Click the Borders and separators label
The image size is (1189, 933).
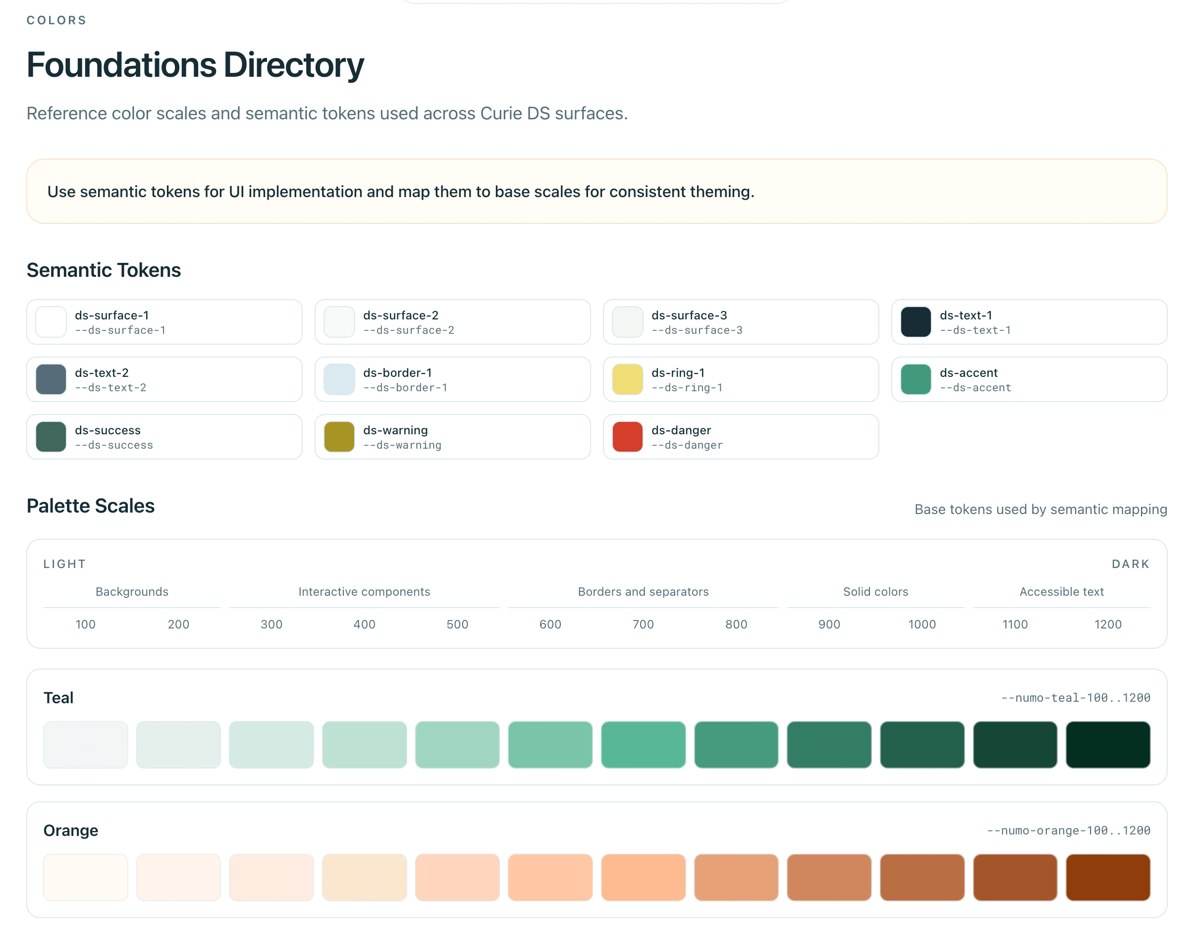[x=643, y=592]
